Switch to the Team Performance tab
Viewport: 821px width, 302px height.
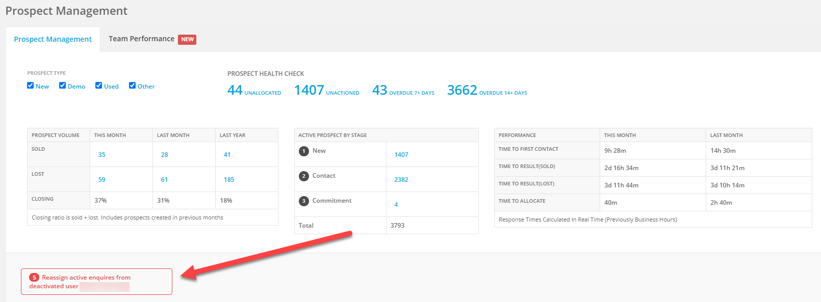(141, 39)
